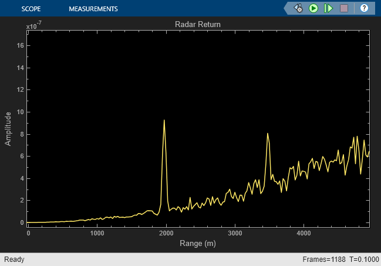The width and height of the screenshot is (381, 266).
Task: Click the 16 y-axis tick label
Action: (21, 45)
